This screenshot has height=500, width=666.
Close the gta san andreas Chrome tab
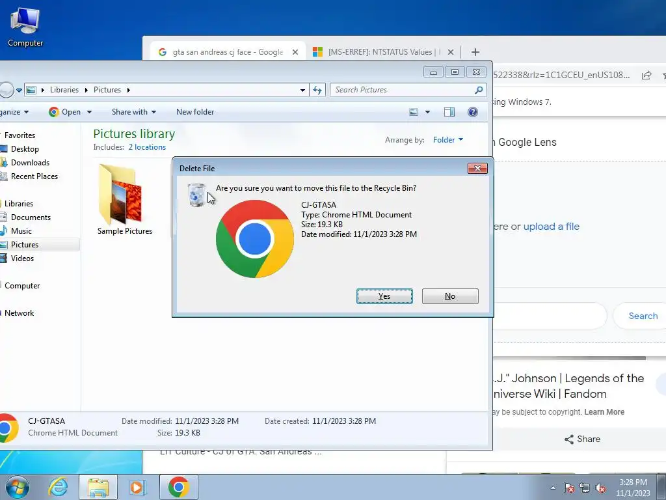point(295,52)
